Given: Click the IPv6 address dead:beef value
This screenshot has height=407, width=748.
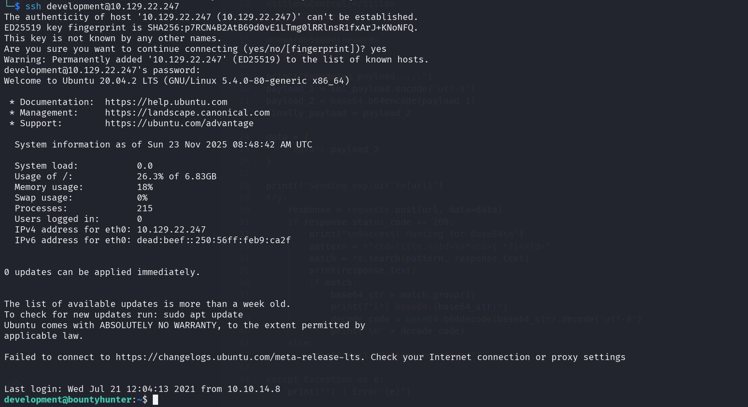Looking at the screenshot, I should (x=214, y=240).
